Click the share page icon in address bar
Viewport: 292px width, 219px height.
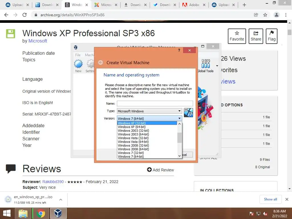[256, 15]
